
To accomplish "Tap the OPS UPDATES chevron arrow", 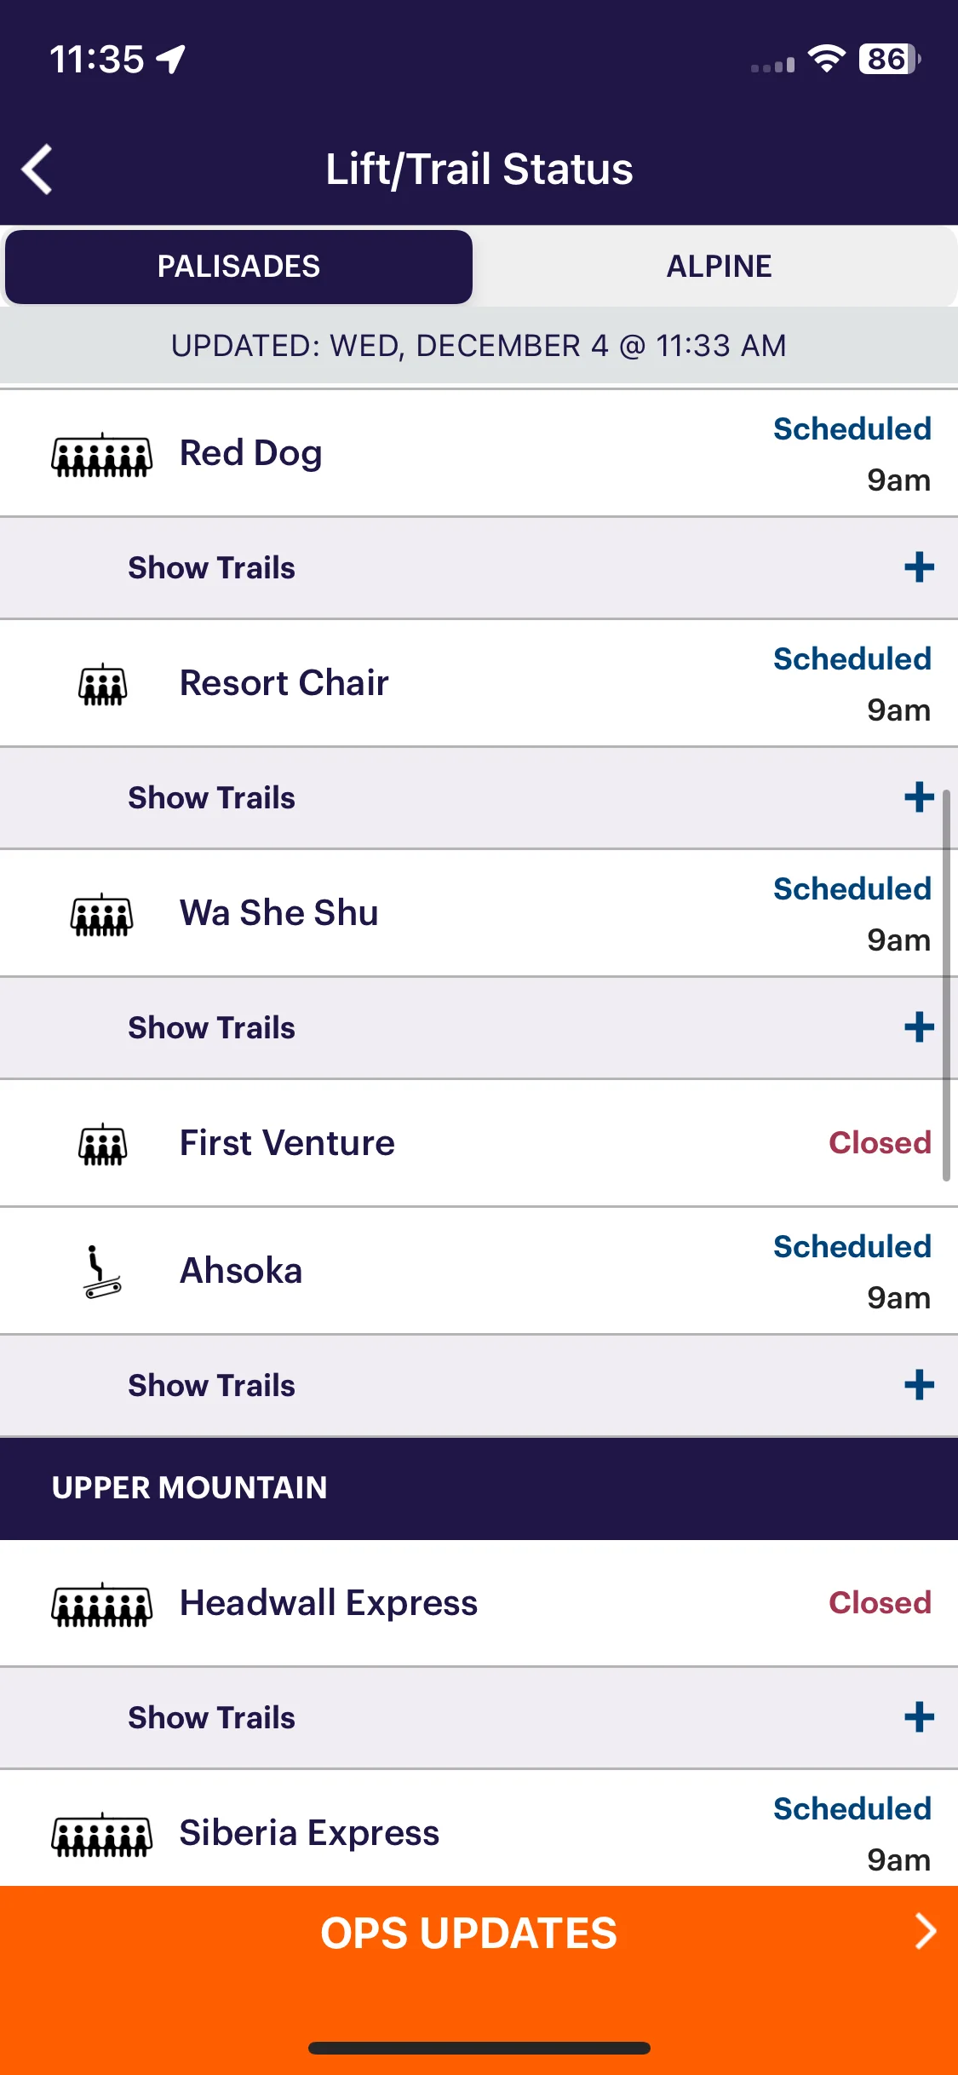I will point(926,1932).
